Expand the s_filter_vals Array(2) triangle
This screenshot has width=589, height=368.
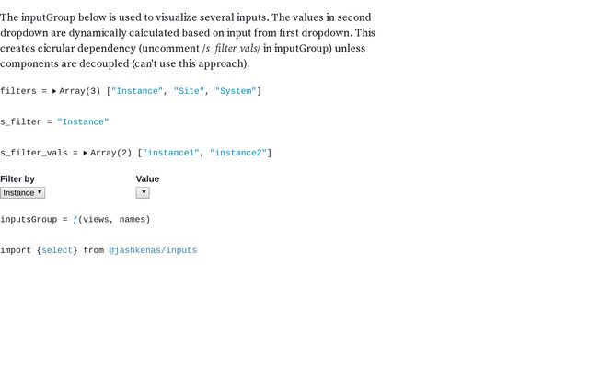pyautogui.click(x=86, y=153)
